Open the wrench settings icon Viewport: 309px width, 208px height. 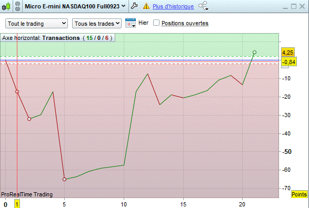pos(134,6)
